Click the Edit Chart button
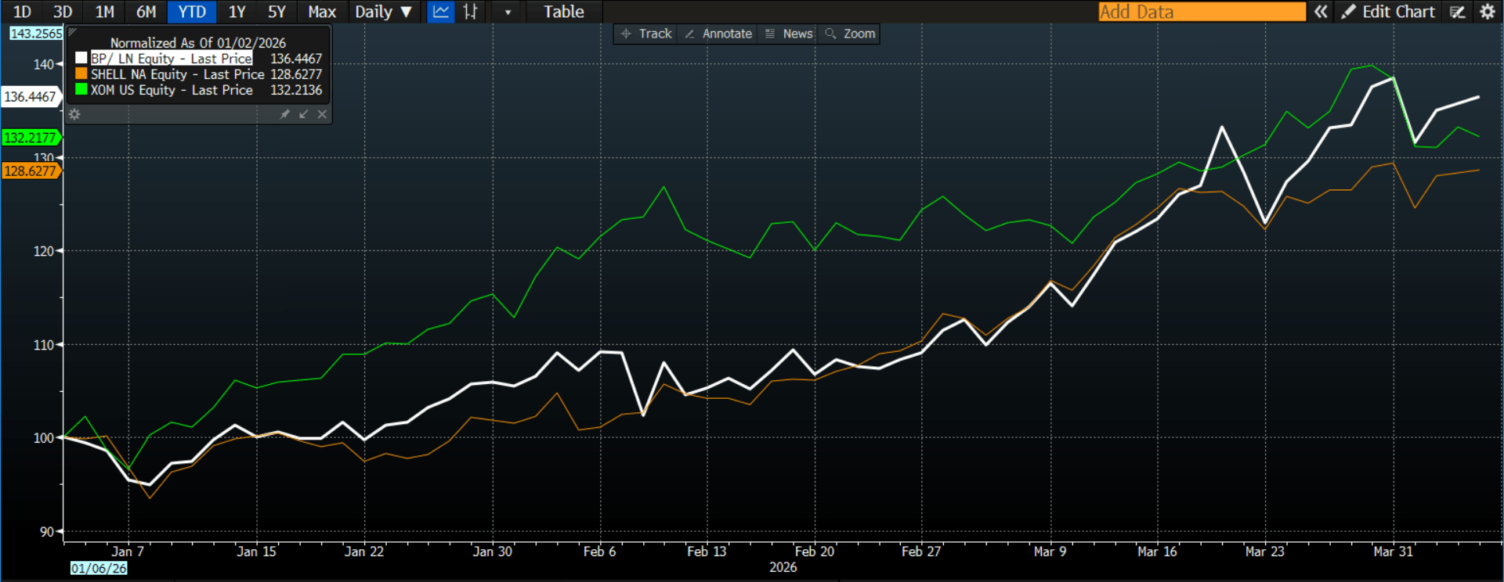This screenshot has height=582, width=1504. [1389, 12]
